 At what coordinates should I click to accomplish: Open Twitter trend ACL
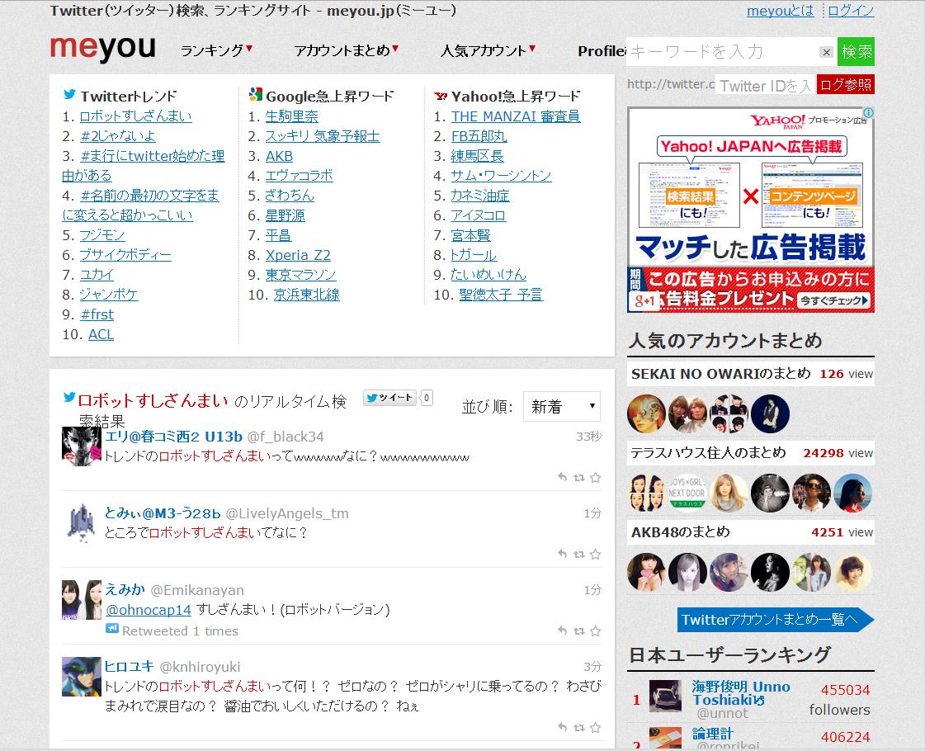tap(101, 334)
